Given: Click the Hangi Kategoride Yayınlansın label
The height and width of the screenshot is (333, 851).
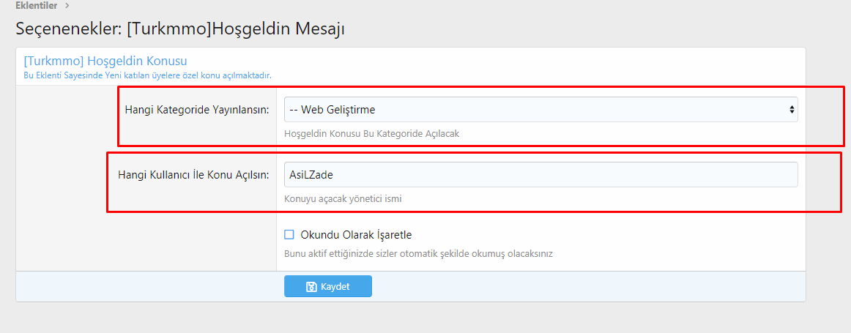Looking at the screenshot, I should pos(197,110).
